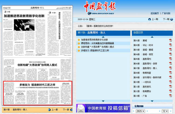The image size is (175, 114).
Task: Open the year 2025 dropdown
Action: tap(140, 111)
